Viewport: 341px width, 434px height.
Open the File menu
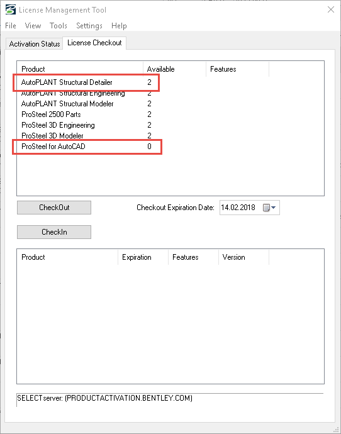click(x=11, y=26)
